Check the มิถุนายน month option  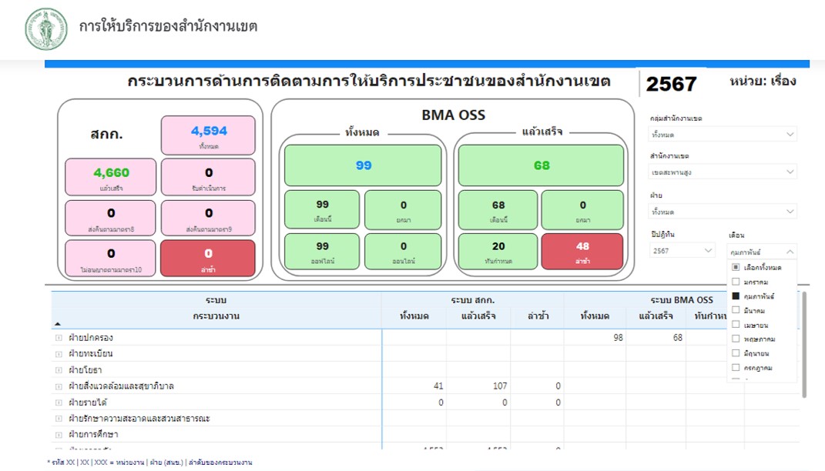point(736,353)
